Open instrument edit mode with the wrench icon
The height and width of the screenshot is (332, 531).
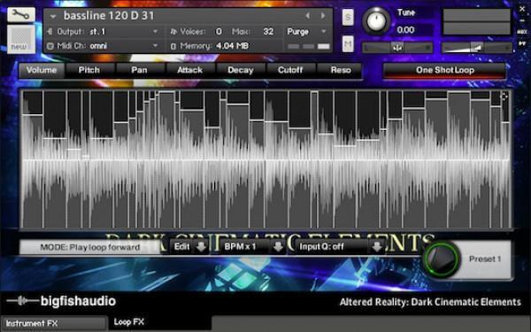[21, 14]
